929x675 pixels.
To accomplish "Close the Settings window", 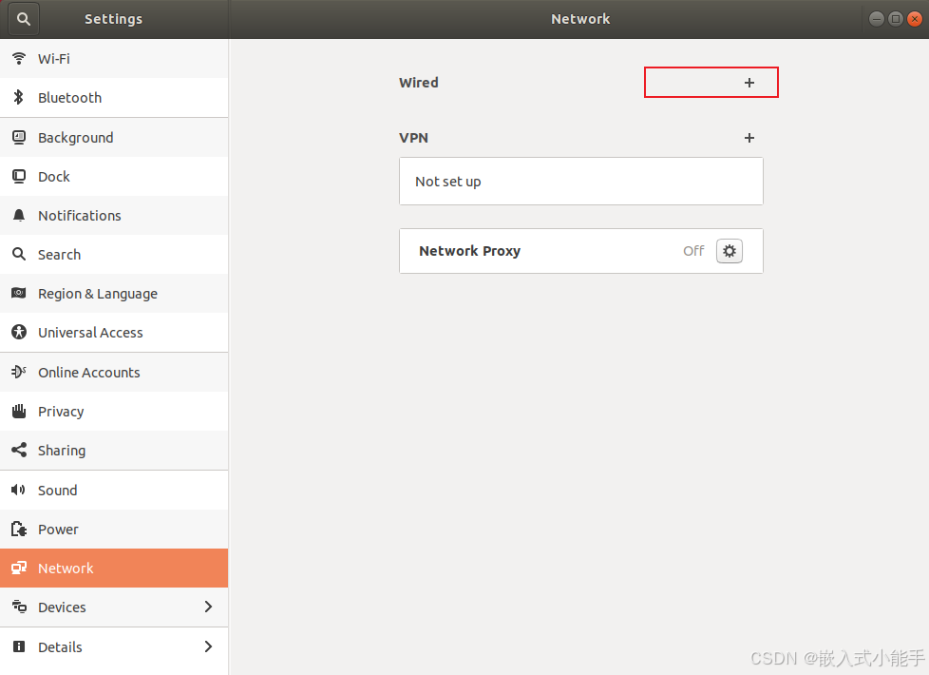I will 915,19.
